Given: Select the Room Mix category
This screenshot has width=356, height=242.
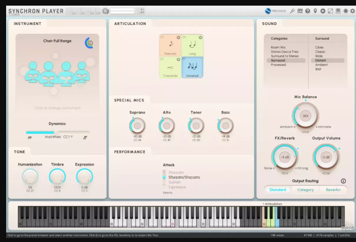Looking at the screenshot, I should (x=278, y=47).
